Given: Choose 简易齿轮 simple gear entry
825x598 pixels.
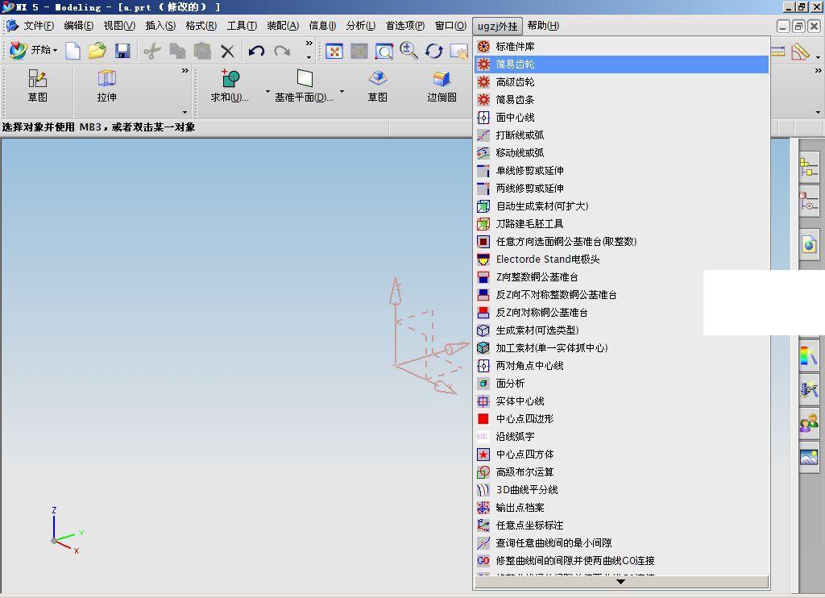Looking at the screenshot, I should pyautogui.click(x=621, y=64).
